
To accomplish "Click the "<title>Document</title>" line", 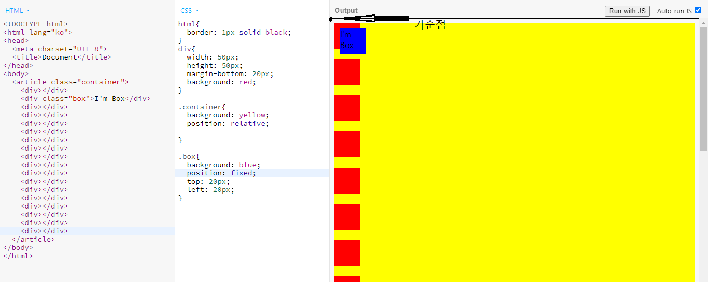I will coord(62,57).
